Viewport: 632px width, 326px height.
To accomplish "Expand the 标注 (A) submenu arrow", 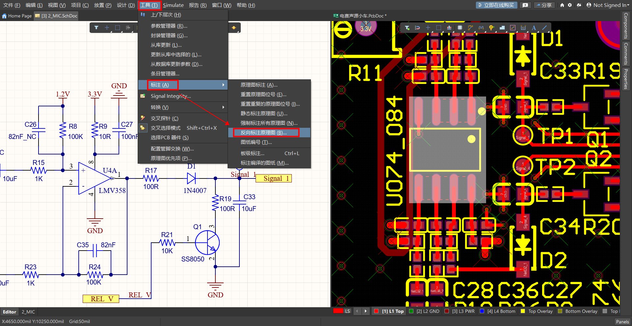I will [x=223, y=85].
